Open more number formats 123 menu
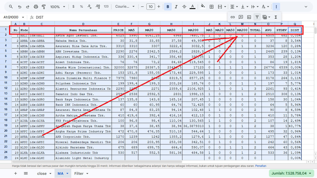317x178 pixels. (106, 7)
